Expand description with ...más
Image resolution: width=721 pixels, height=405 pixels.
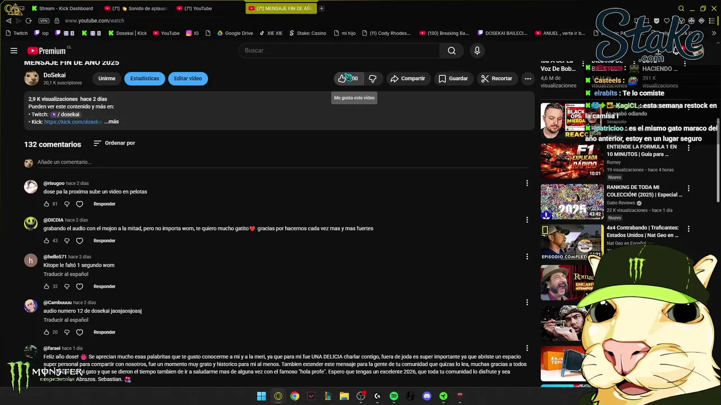click(x=112, y=122)
